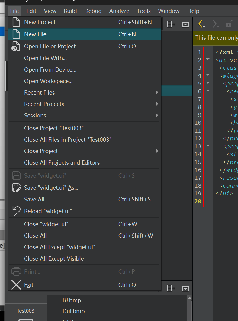Image resolution: width=238 pixels, height=321 pixels.
Task: Click Close All Projects and Editors
Action: point(62,162)
